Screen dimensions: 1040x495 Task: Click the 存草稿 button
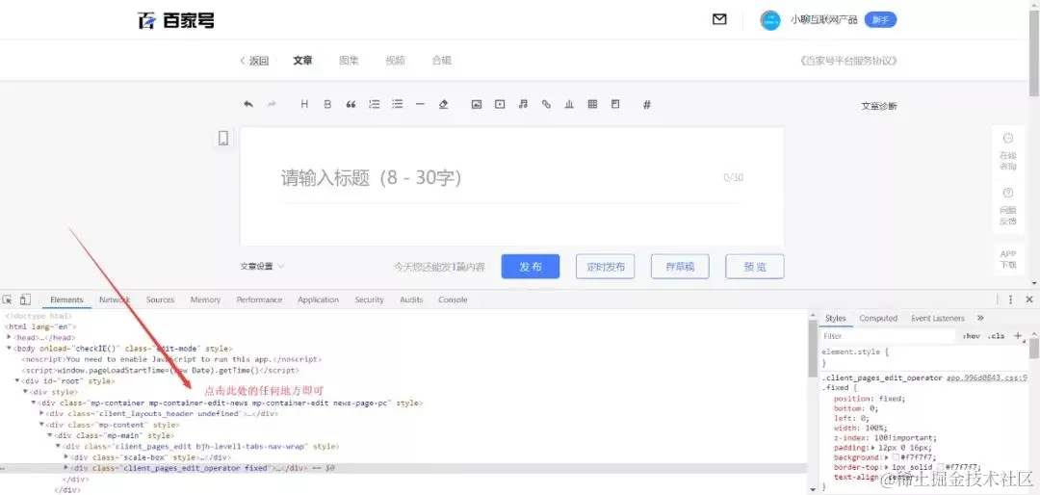tap(681, 267)
